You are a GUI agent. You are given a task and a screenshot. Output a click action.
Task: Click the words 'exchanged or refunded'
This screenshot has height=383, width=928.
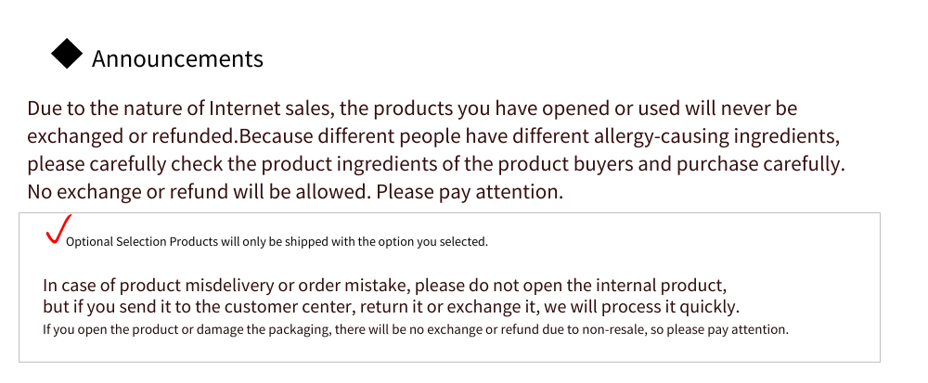(132, 137)
